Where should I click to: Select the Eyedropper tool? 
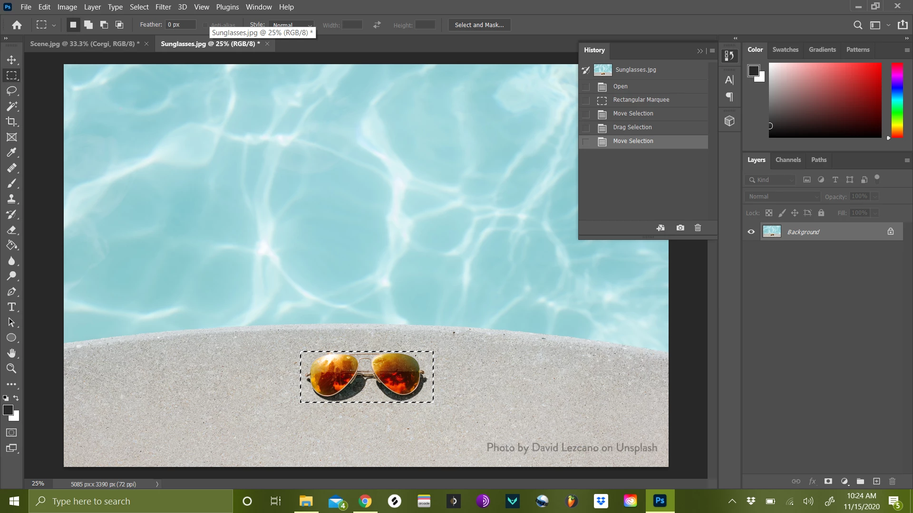tap(11, 152)
